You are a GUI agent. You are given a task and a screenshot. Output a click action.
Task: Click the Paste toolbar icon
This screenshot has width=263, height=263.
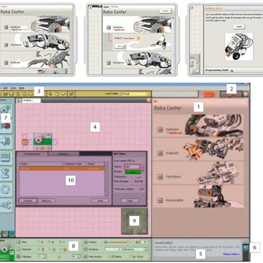pyautogui.click(x=30, y=94)
